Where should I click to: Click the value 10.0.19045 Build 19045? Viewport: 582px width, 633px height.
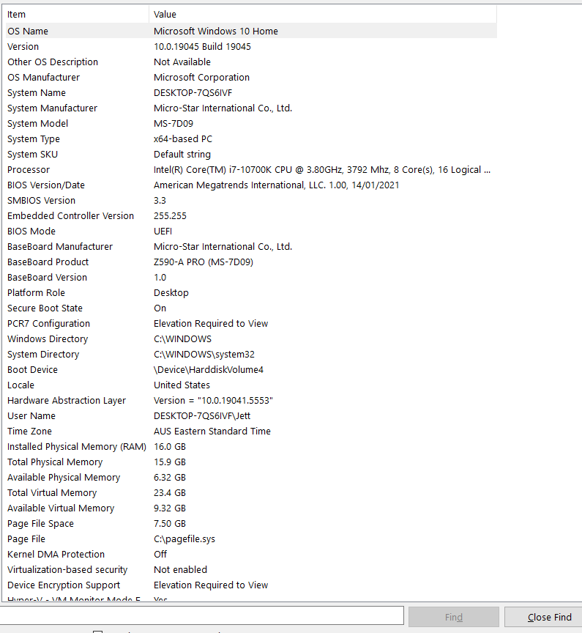coord(202,46)
